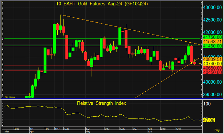This screenshot has width=224, height=134.
Task: Click the RSI scale value 100
Action: [207, 104]
